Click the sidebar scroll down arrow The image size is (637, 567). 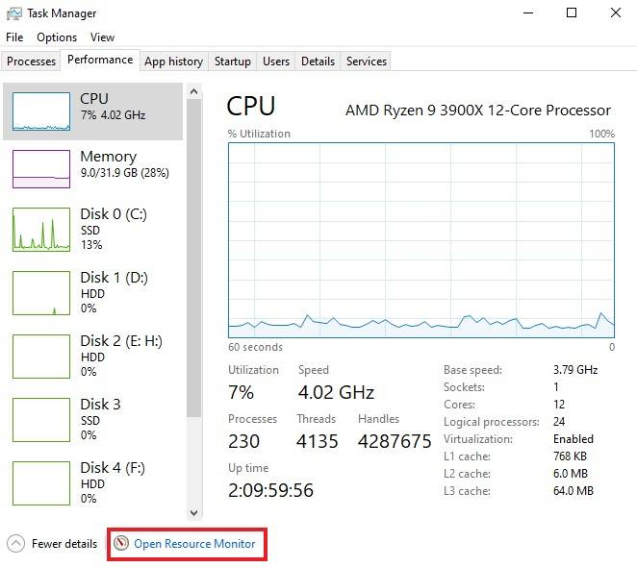[x=194, y=512]
